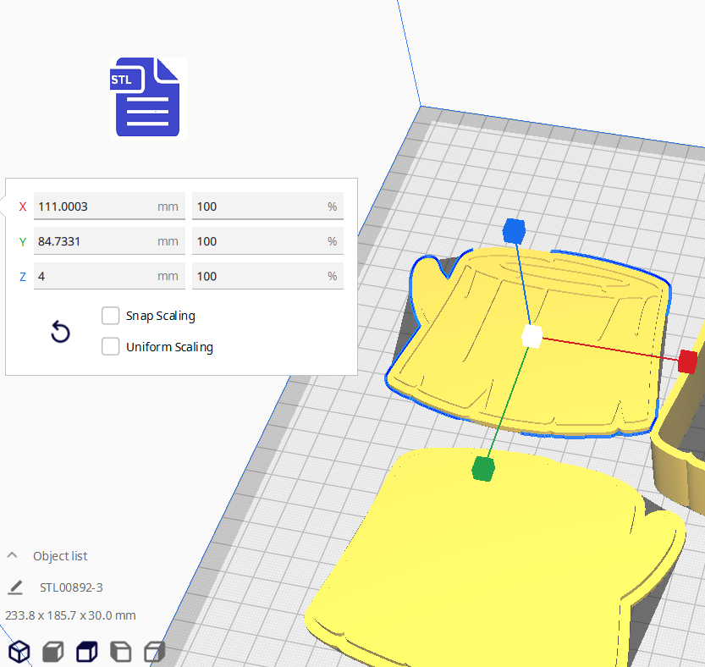705x667 pixels.
Task: Switch to the left side view icon
Action: point(121,652)
